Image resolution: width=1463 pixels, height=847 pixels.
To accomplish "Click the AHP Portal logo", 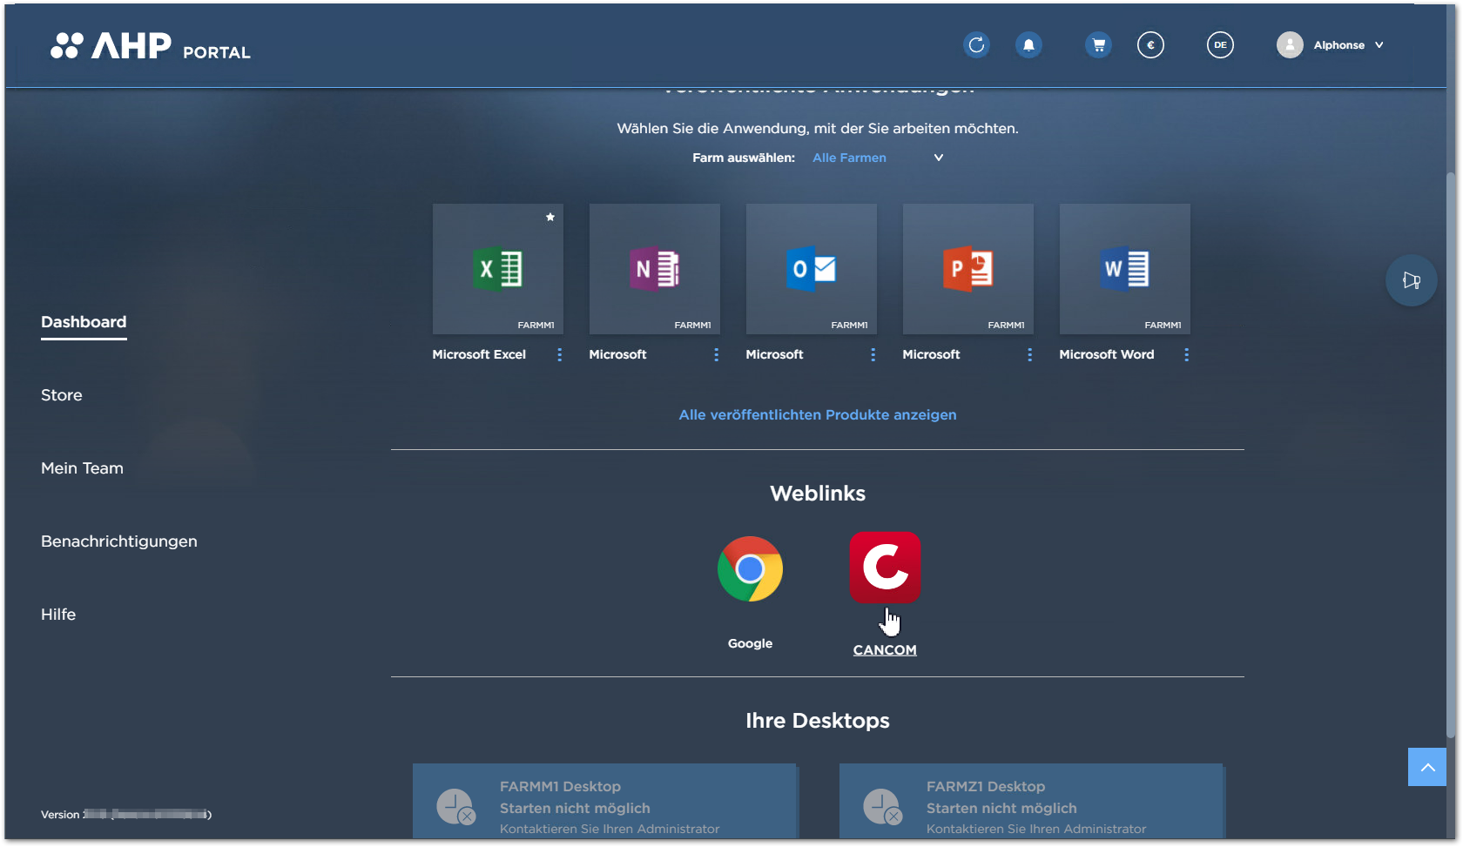I will pos(150,45).
